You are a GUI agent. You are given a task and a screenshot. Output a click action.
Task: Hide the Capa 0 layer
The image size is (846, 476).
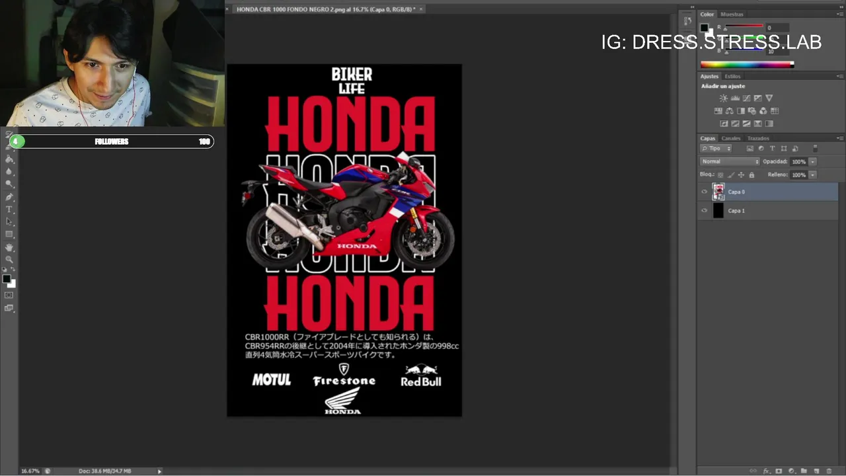coord(704,192)
